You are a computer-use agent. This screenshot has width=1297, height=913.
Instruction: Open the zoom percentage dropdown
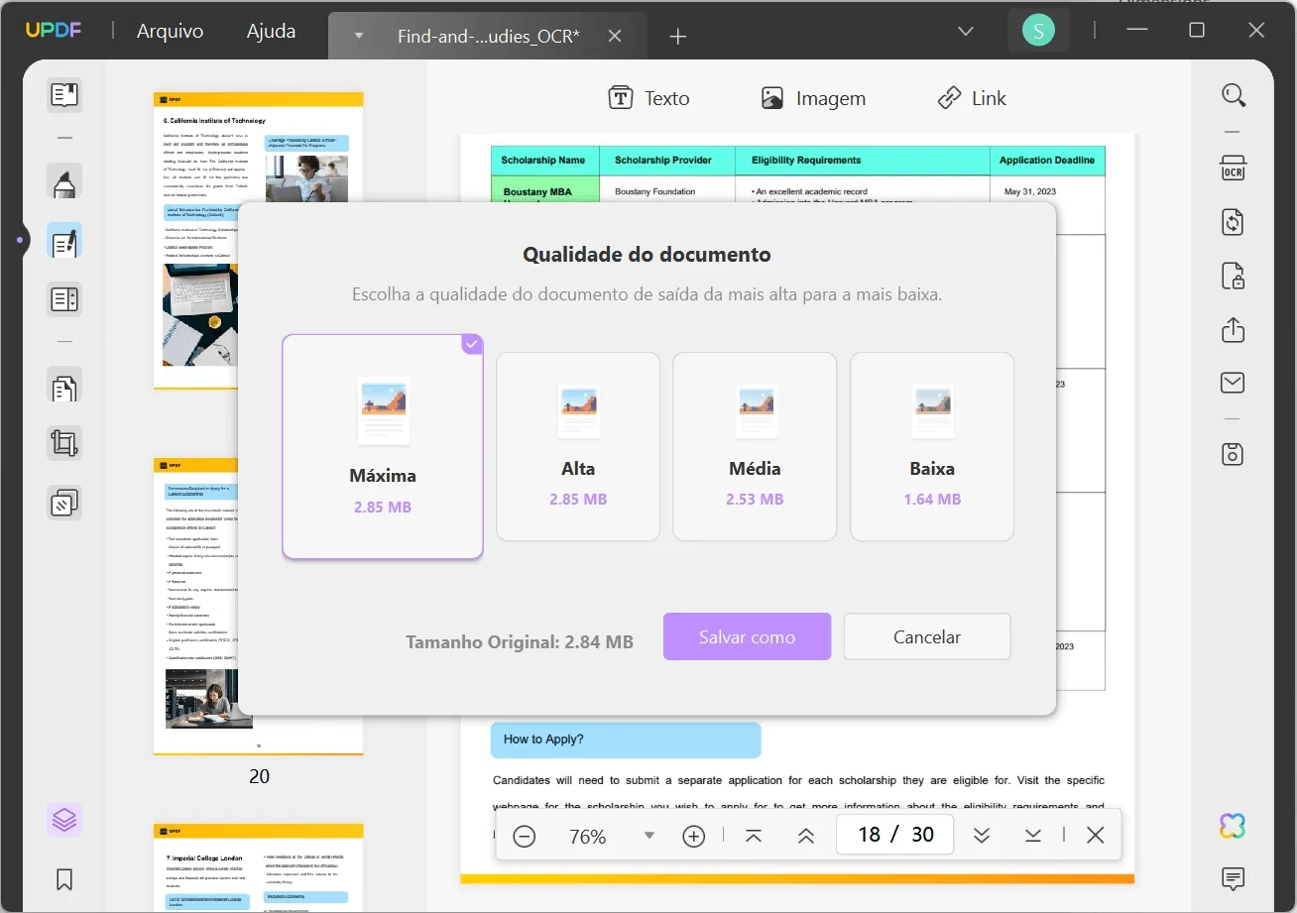click(649, 837)
